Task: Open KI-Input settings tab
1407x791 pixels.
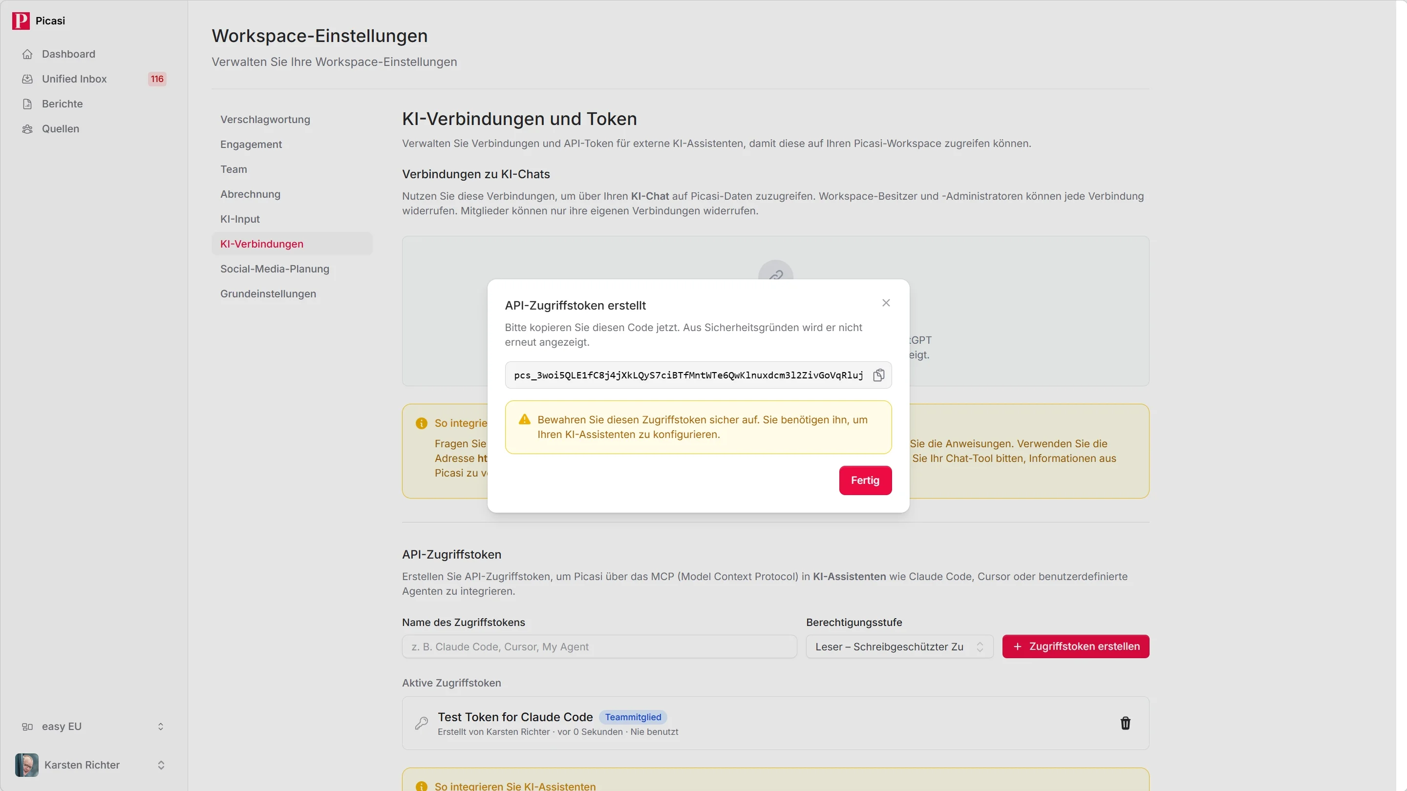Action: (292, 219)
